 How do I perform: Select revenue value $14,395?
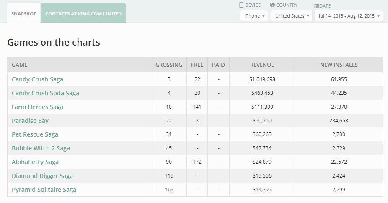pos(262,190)
